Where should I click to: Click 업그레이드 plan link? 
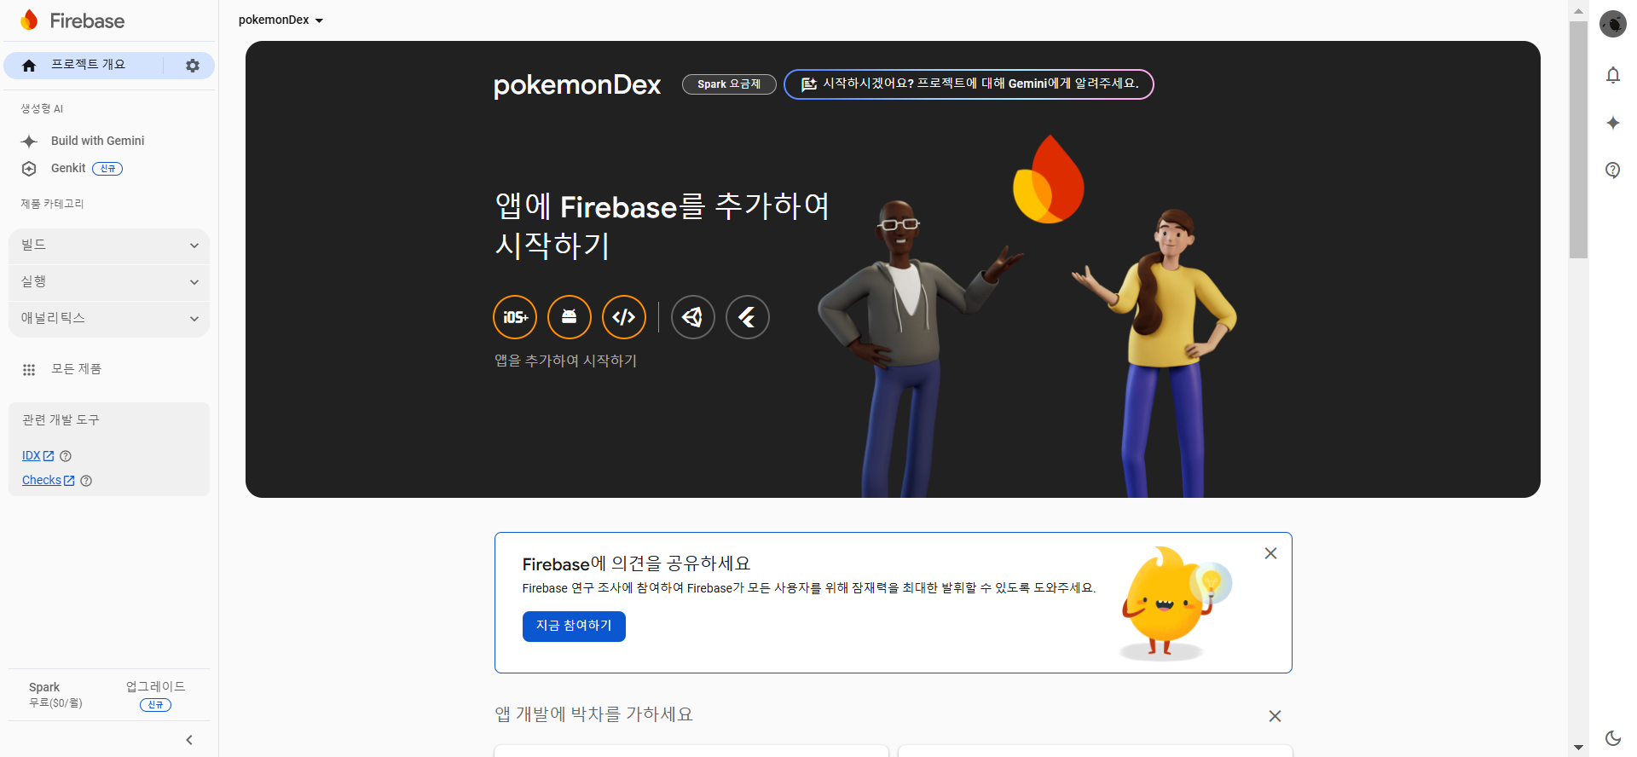pos(155,687)
